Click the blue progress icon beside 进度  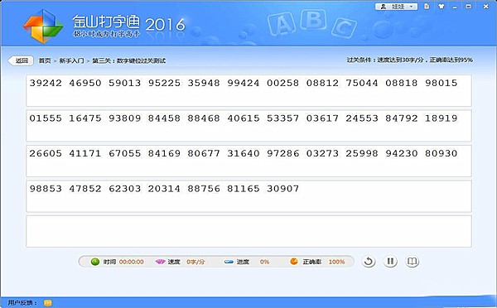[229, 262]
